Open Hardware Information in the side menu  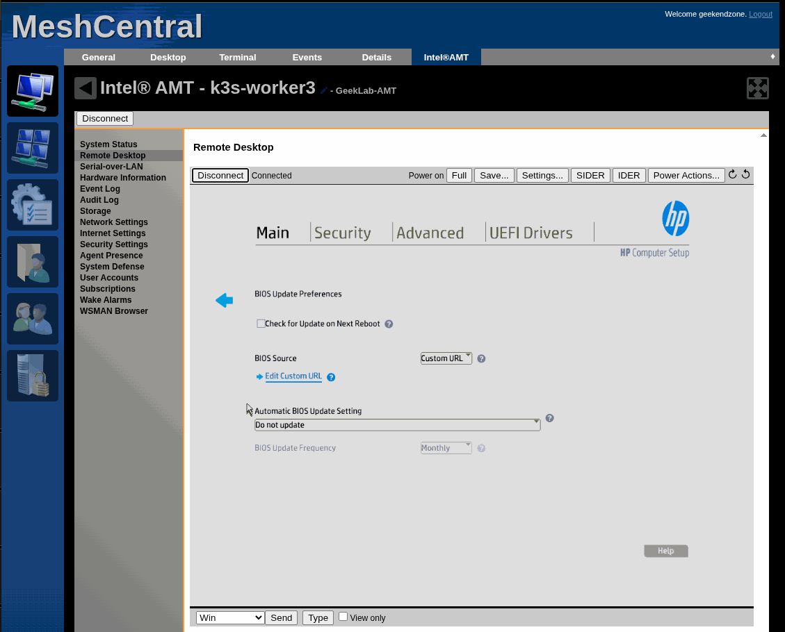pos(122,178)
